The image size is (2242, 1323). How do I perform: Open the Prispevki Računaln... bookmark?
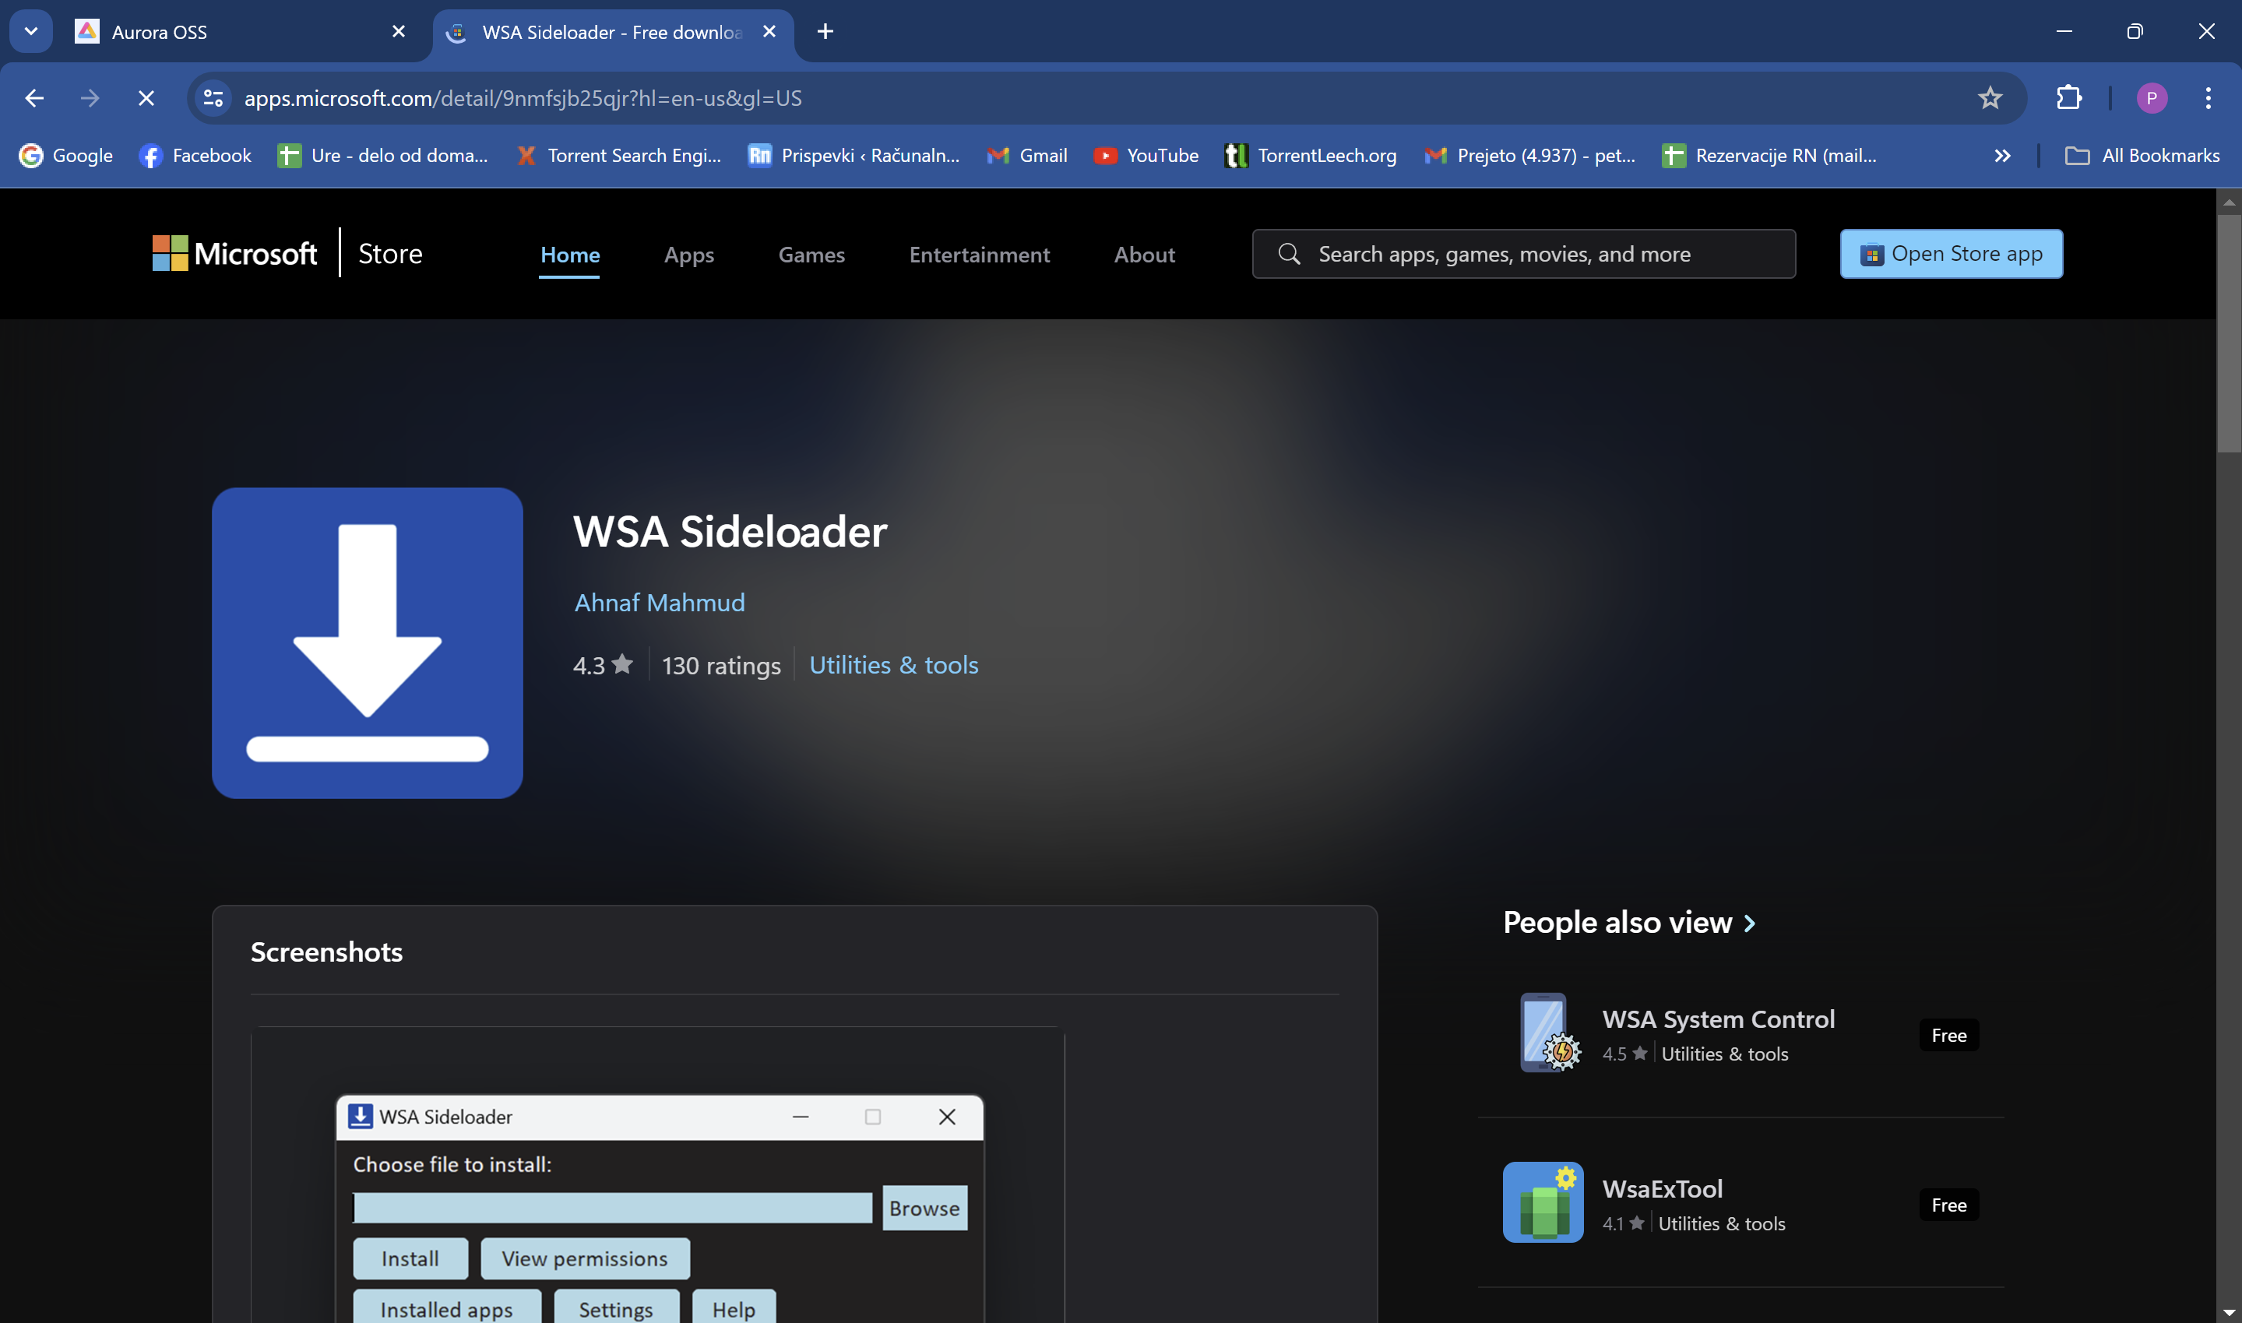[x=854, y=156]
